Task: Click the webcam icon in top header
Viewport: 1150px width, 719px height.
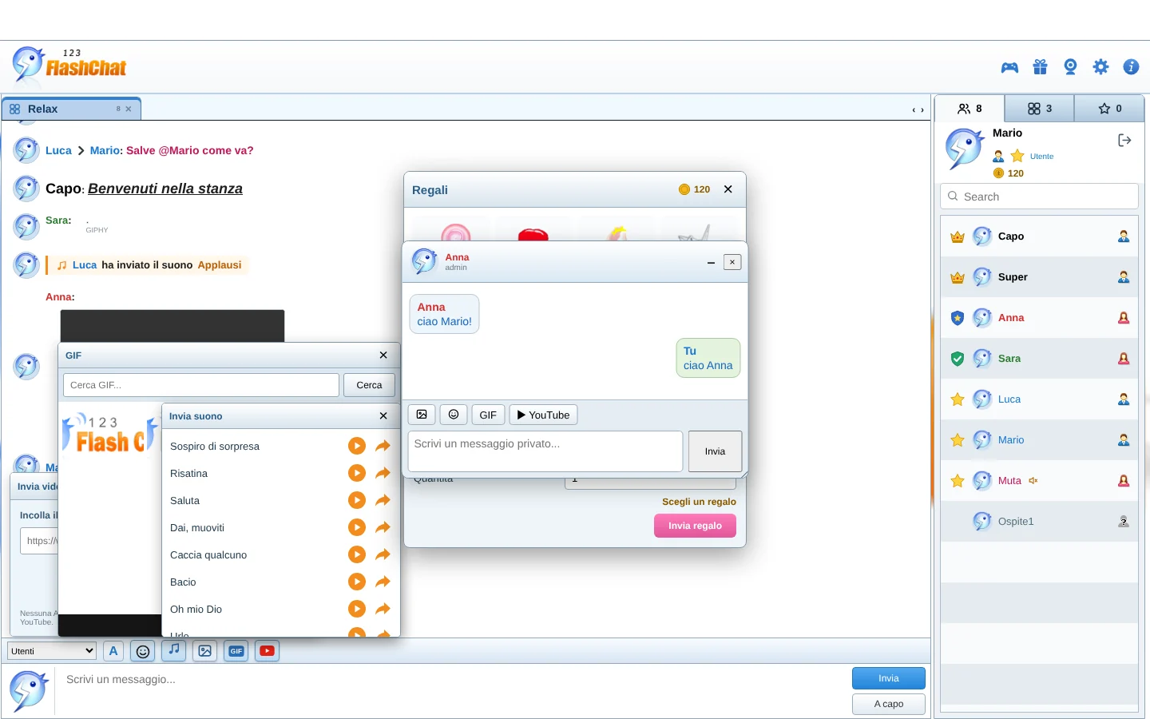Action: 1070,67
